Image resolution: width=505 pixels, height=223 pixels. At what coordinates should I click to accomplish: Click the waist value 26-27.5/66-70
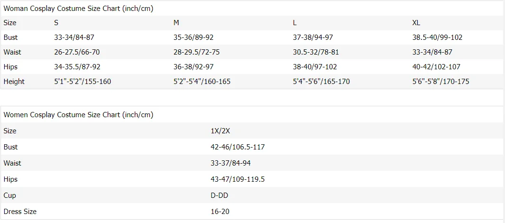pyautogui.click(x=77, y=52)
